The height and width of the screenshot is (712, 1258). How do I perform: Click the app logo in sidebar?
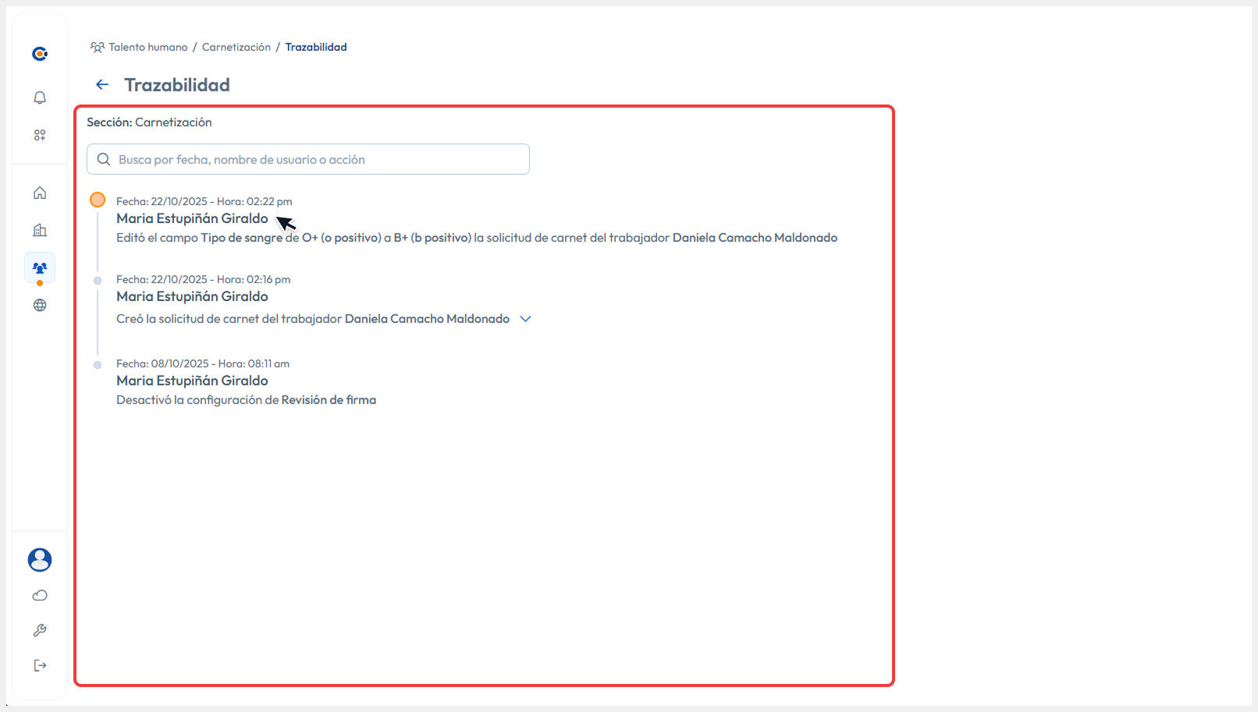click(40, 54)
